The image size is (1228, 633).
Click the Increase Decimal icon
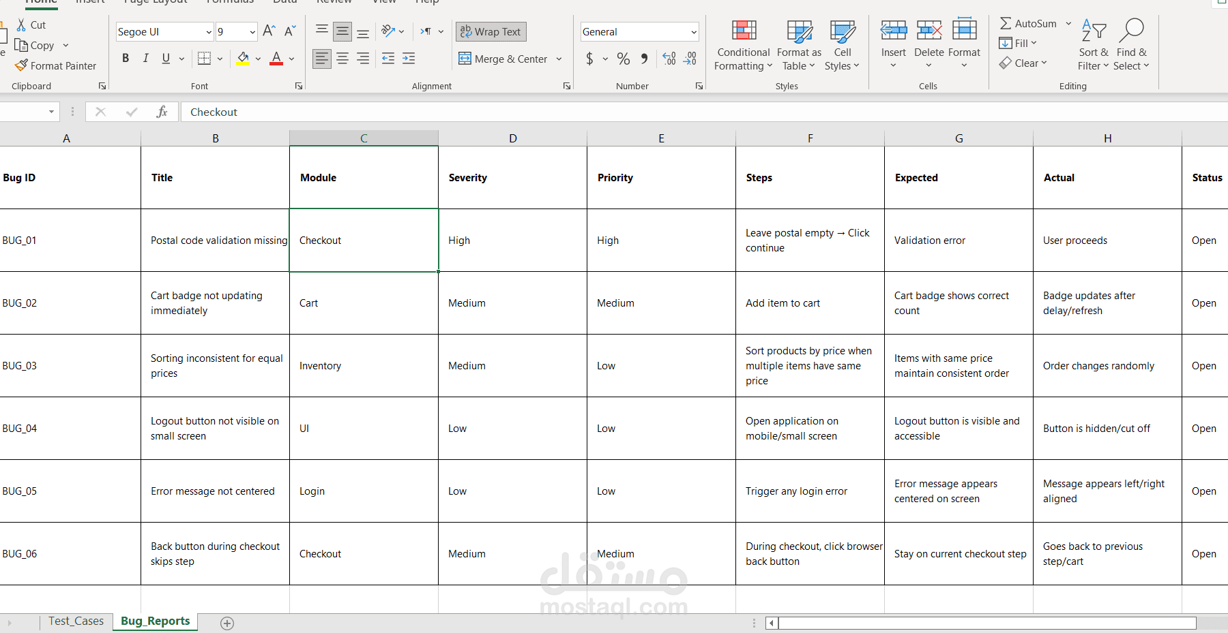669,59
